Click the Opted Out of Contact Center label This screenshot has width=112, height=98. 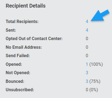tap(34, 39)
